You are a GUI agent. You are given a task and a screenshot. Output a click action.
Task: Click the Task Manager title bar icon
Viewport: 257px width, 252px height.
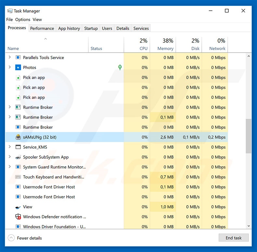[x=10, y=11]
